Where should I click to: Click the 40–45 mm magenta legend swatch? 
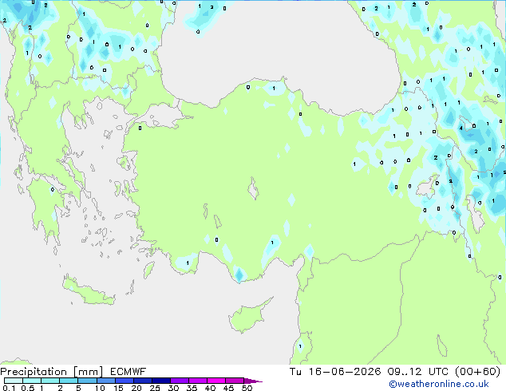pyautogui.click(x=216, y=381)
